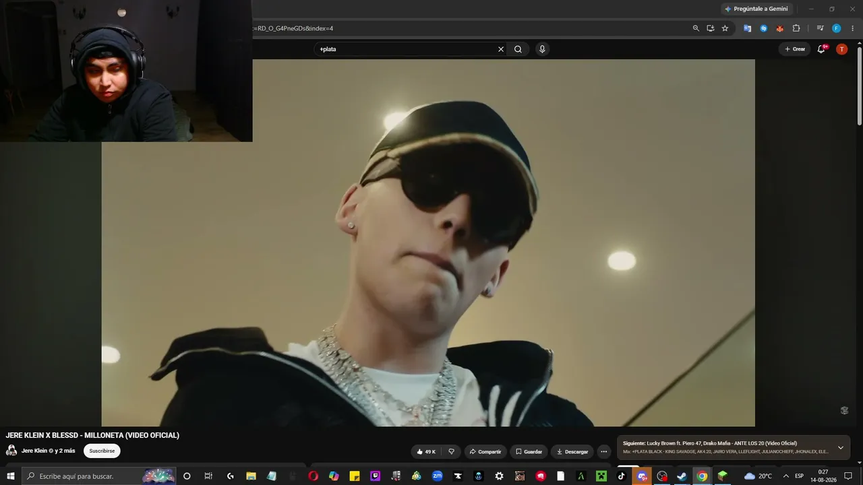Screen dimensions: 863x485
Task: Open Steam from the taskbar
Action: [682, 476]
